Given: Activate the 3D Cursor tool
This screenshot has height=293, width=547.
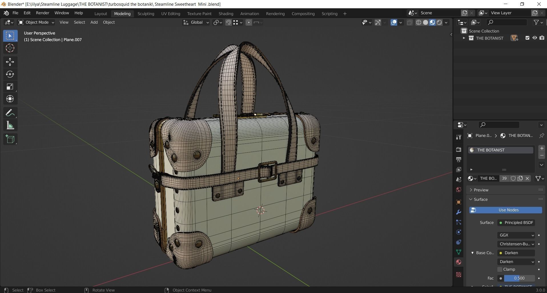Looking at the screenshot, I should pyautogui.click(x=10, y=48).
